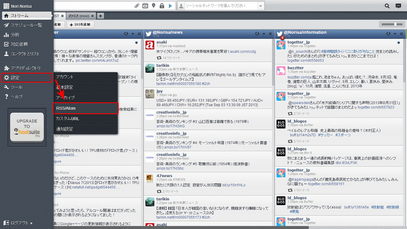Viewport: 407px width, 229px height.
Task: Open @Norisa/information stream options dropdown
Action: (x=395, y=34)
